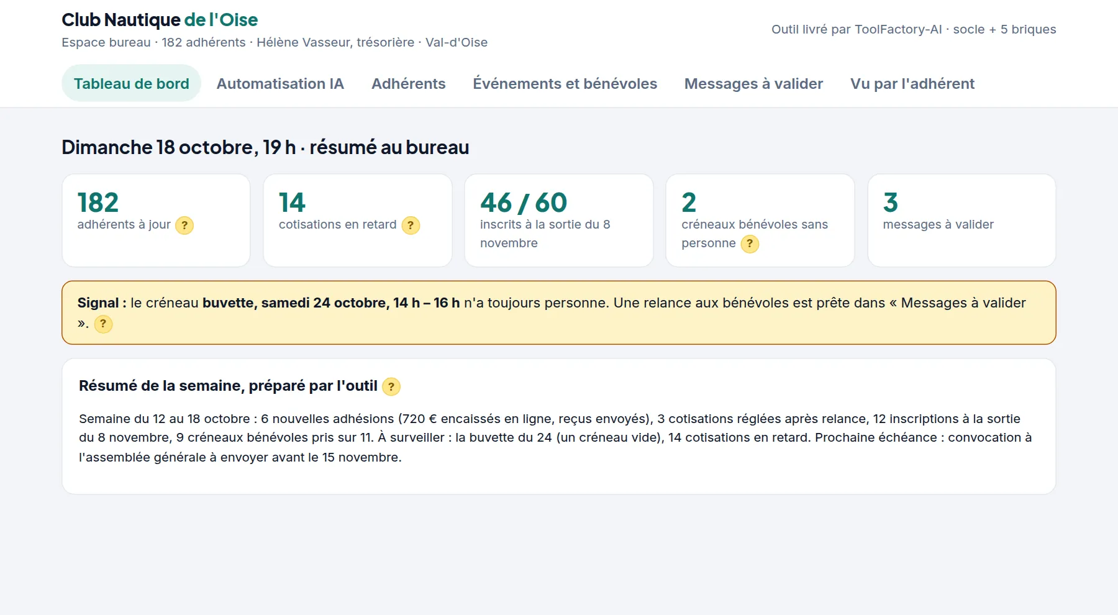Click the help icon in the Signal banner
Screen dimensions: 1118x615
click(103, 324)
